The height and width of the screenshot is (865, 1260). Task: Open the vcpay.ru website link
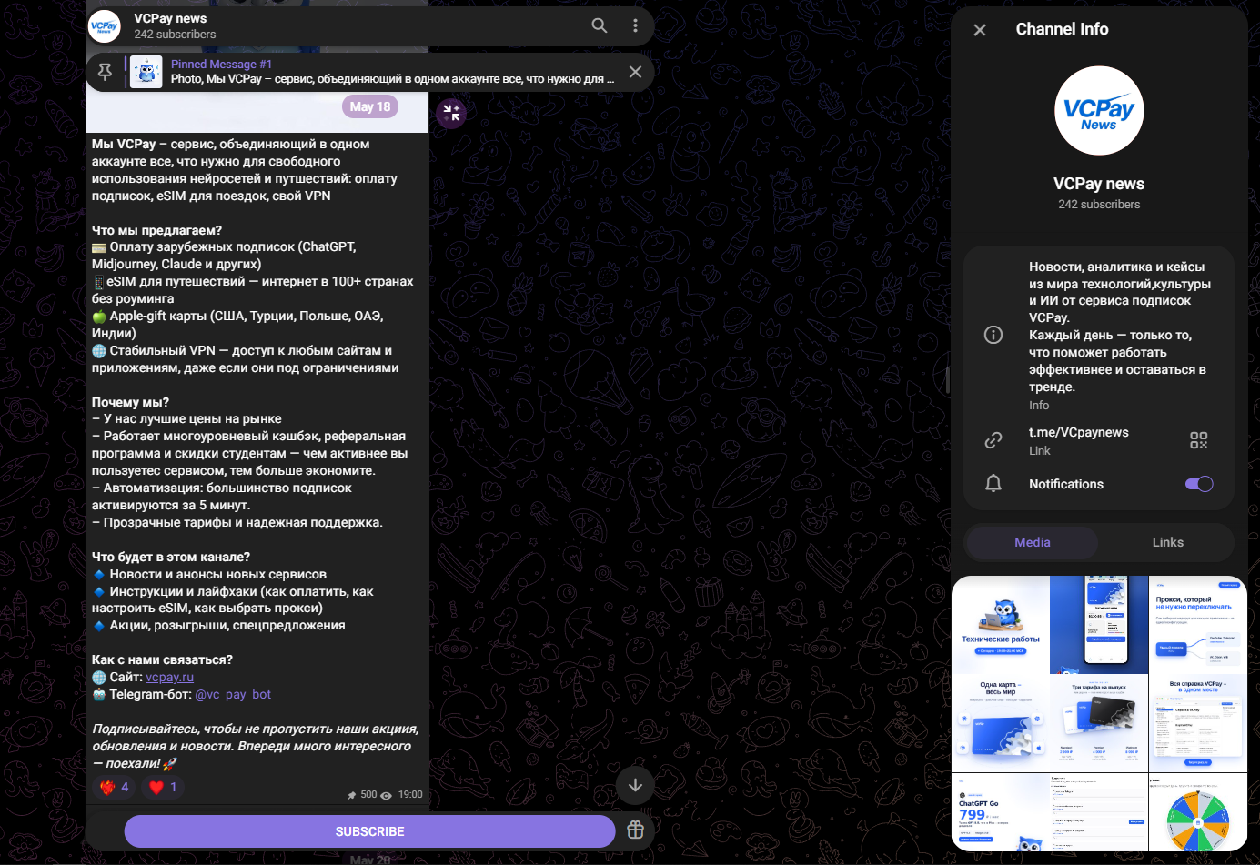[x=169, y=677]
